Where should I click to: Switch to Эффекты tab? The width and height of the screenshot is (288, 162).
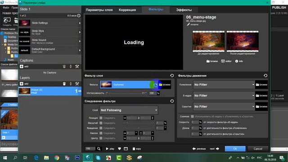click(x=184, y=10)
